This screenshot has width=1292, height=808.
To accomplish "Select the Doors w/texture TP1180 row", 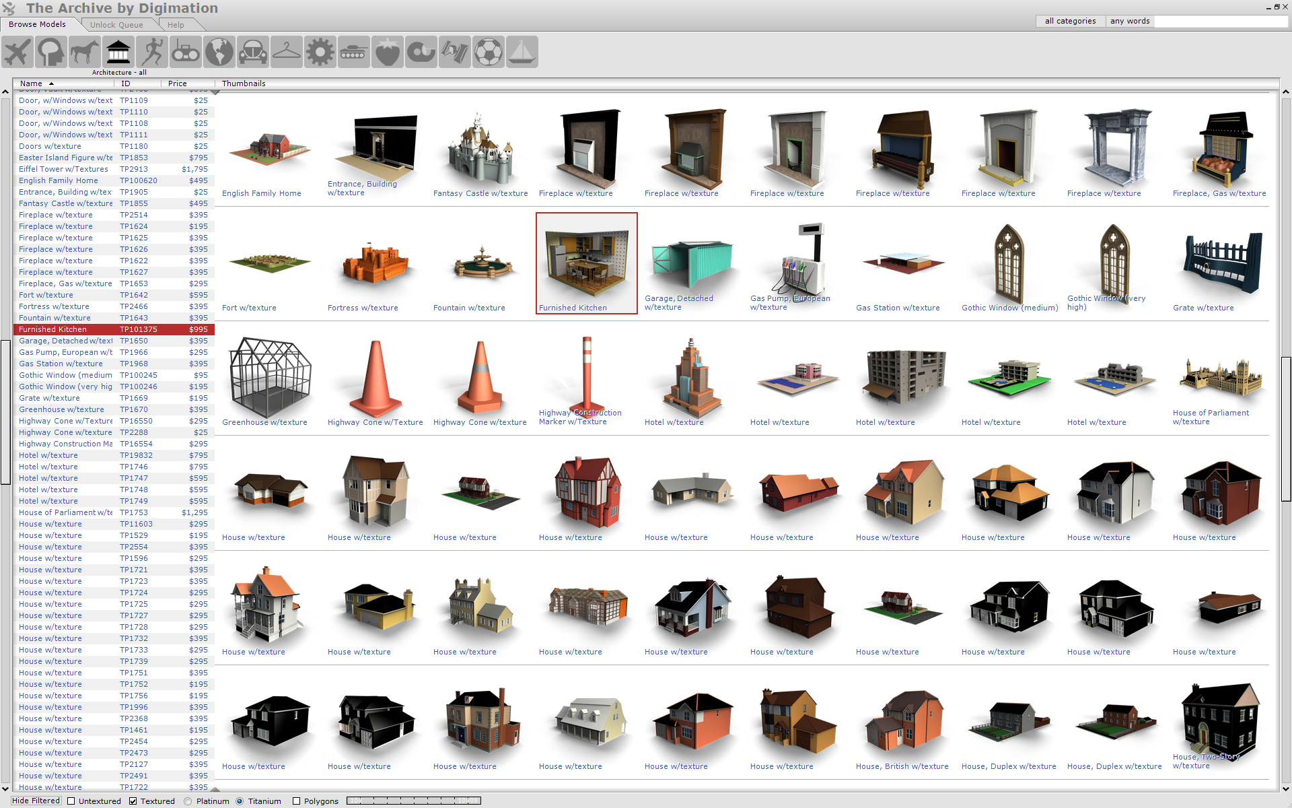I will click(x=114, y=146).
